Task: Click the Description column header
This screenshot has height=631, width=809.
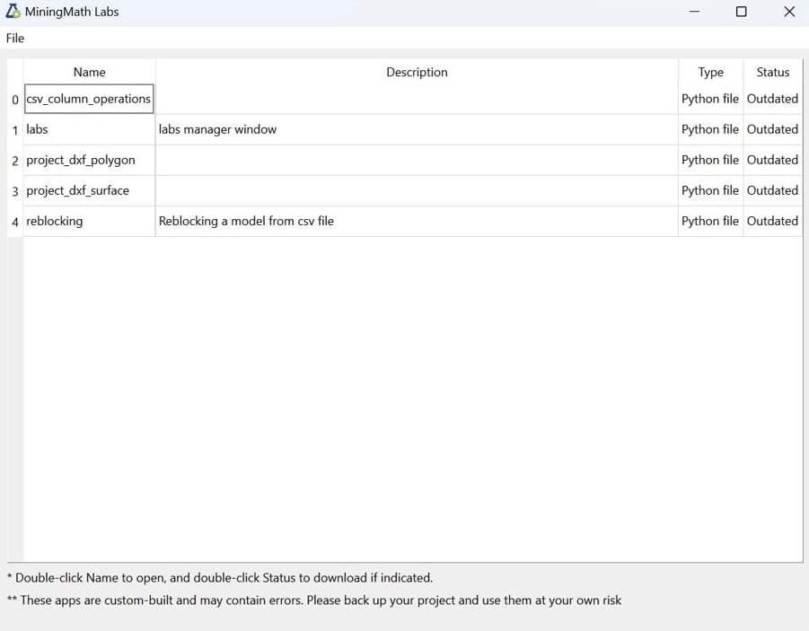Action: click(417, 72)
